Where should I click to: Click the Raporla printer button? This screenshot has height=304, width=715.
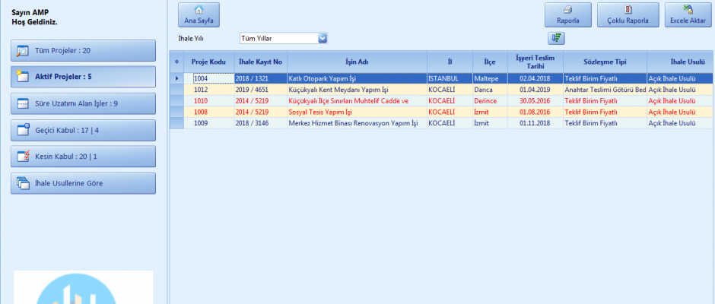click(x=567, y=15)
